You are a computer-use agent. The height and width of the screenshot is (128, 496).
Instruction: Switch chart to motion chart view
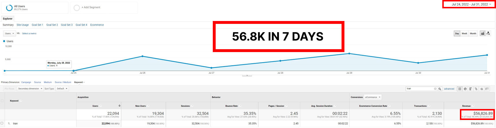point(488,33)
